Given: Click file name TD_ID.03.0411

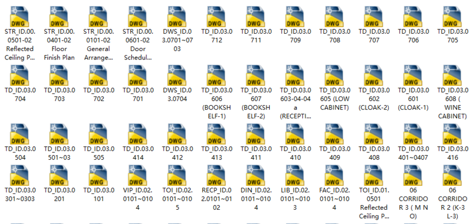Looking at the screenshot, I should tap(256, 153).
